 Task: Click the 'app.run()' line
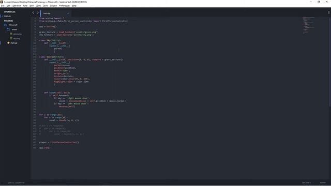(45, 148)
